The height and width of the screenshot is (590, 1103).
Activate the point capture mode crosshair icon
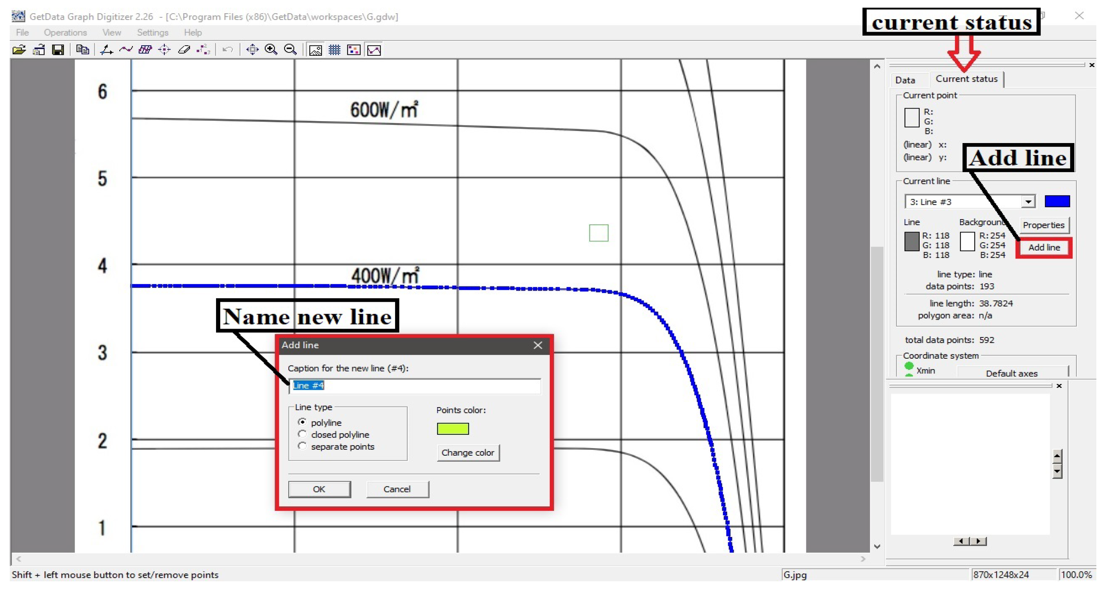(164, 50)
